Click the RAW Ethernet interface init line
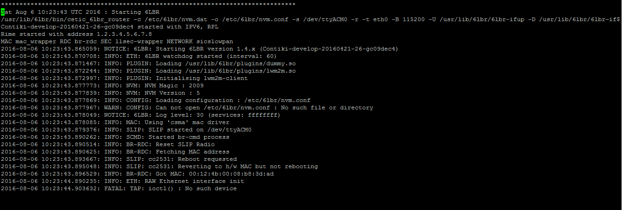This screenshot has width=622, height=210. (x=123, y=181)
